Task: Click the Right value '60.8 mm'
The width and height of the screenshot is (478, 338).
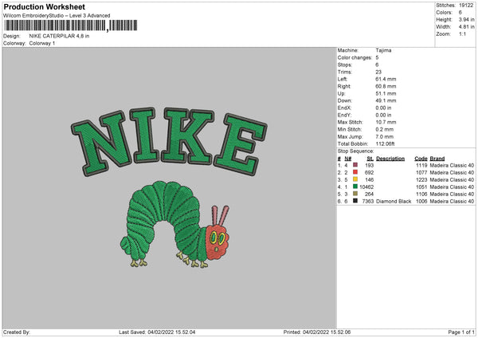Action: click(x=386, y=86)
